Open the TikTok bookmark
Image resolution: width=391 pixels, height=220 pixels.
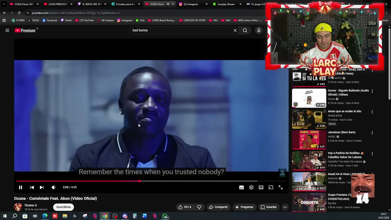pos(33,20)
